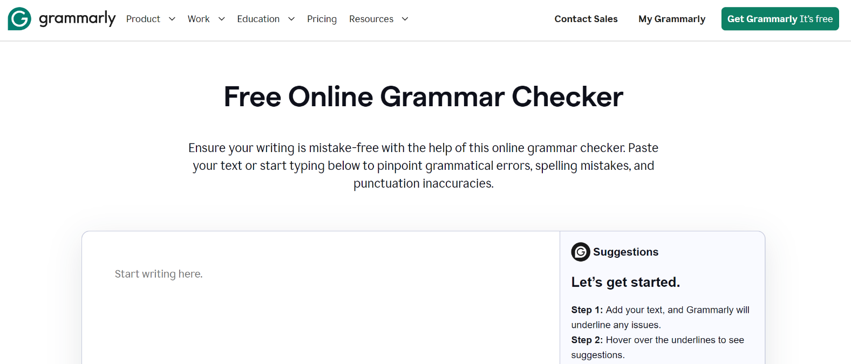Open the Education menu
The image size is (851, 364).
(x=258, y=19)
